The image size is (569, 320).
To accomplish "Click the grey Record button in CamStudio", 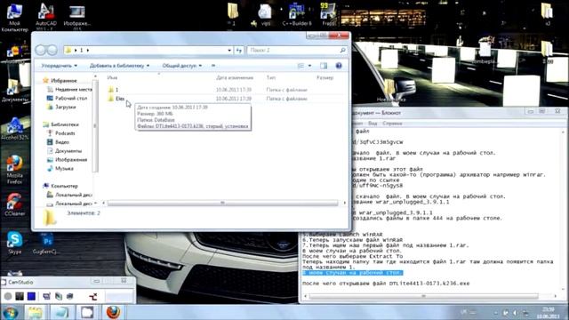I will coord(8,296).
